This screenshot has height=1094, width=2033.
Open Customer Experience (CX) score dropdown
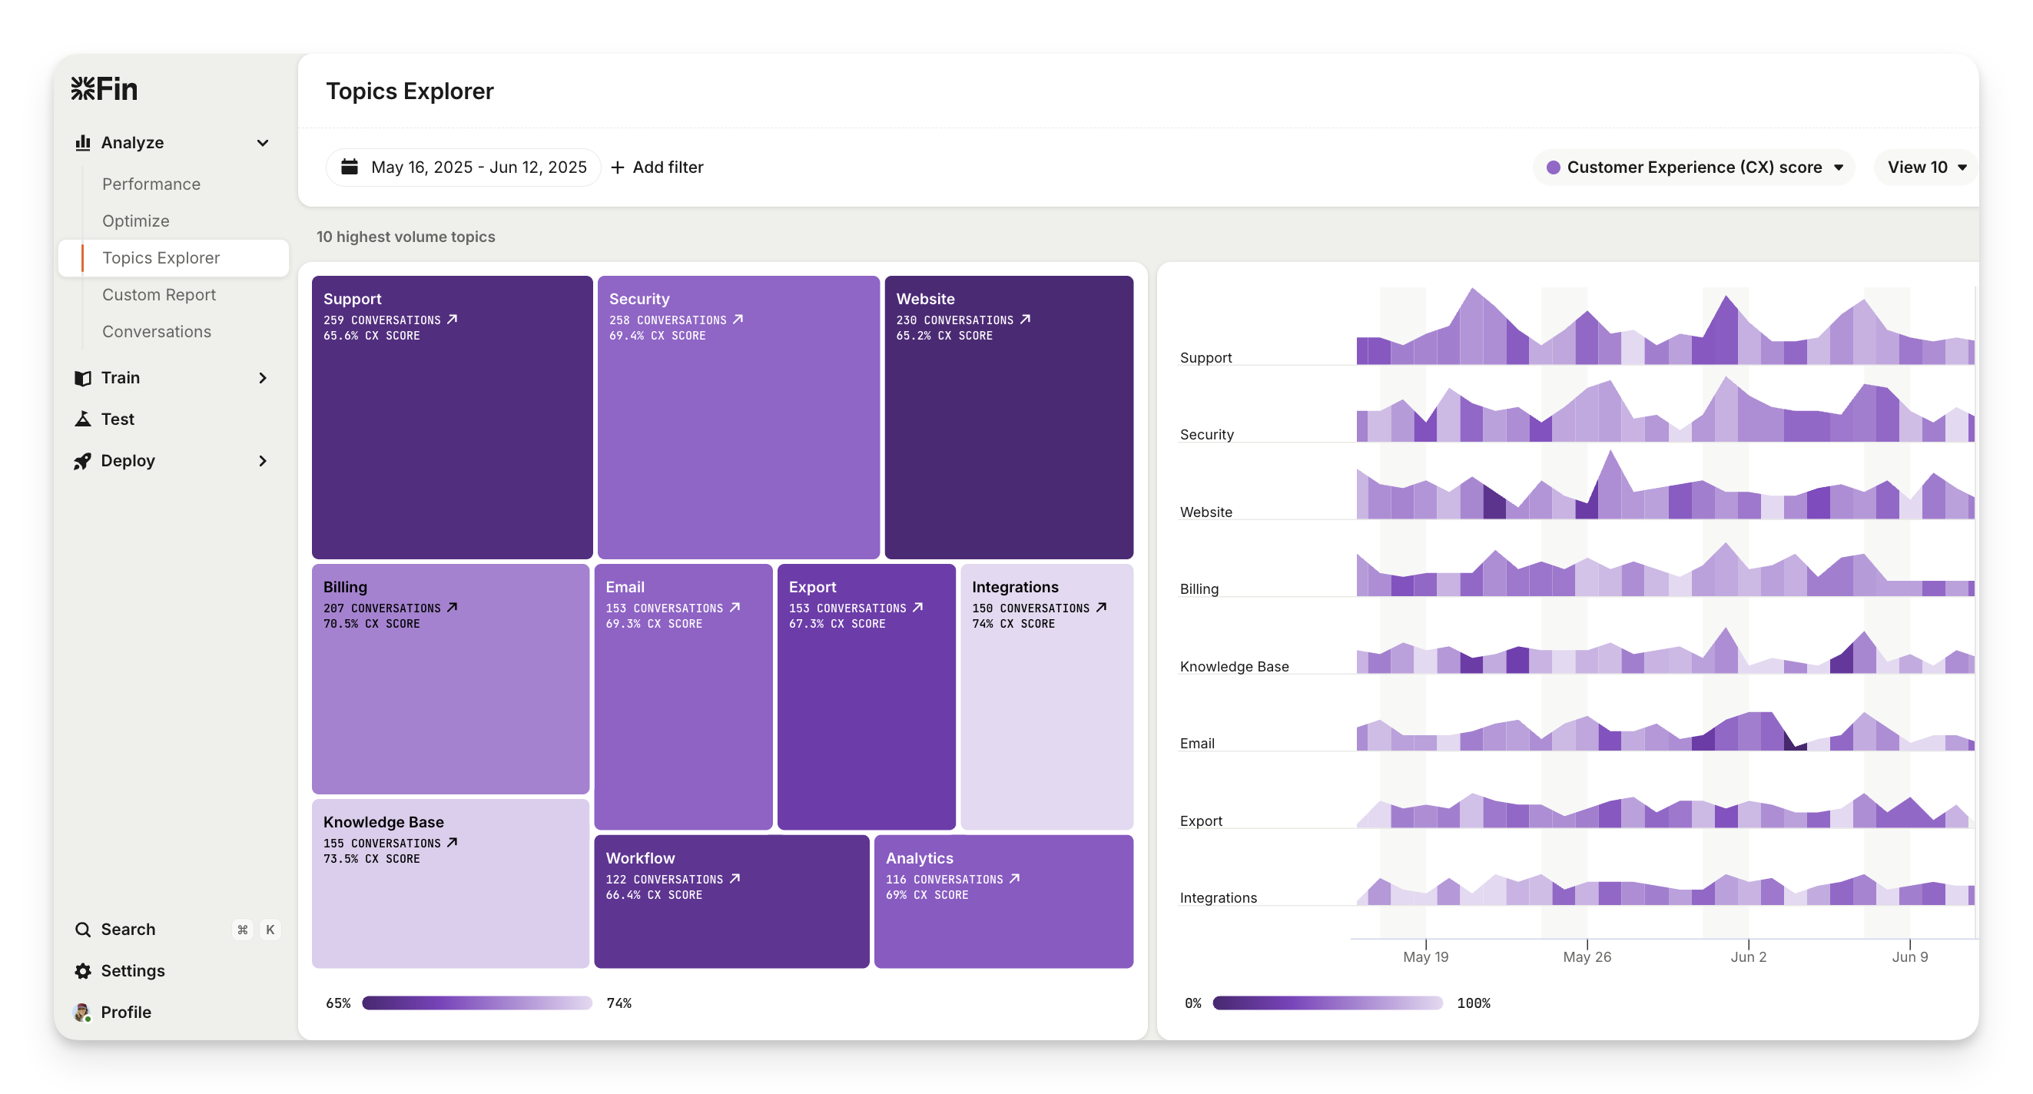click(x=1693, y=167)
